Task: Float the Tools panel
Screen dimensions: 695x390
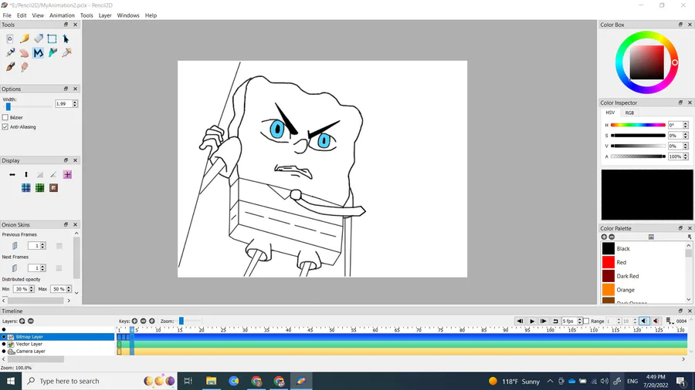Action: coord(66,25)
